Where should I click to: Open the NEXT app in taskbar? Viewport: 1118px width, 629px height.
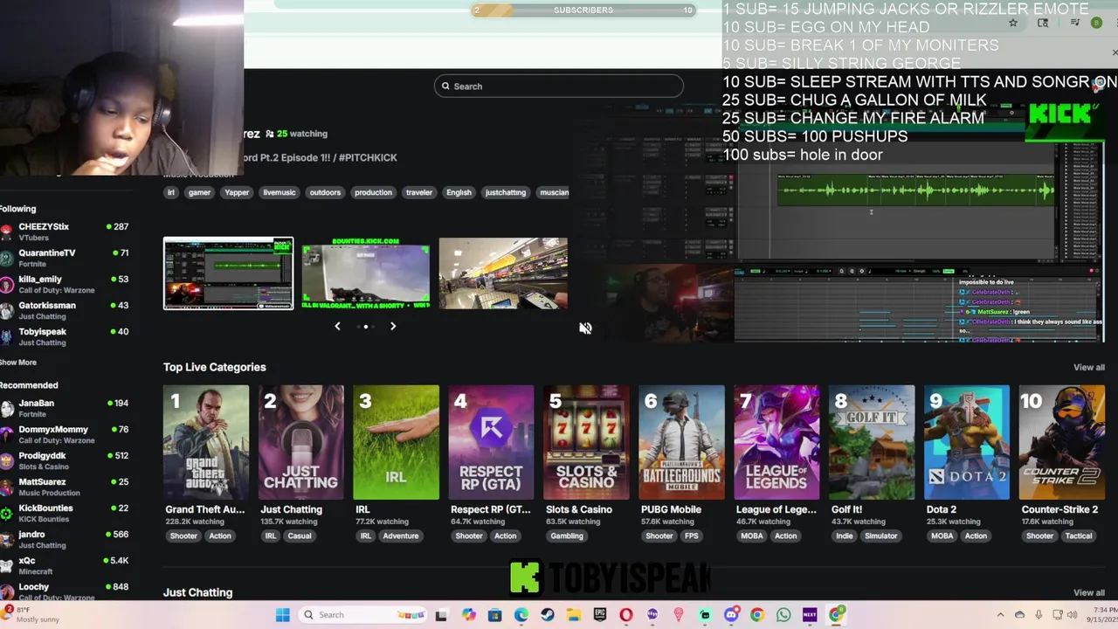[x=810, y=615]
